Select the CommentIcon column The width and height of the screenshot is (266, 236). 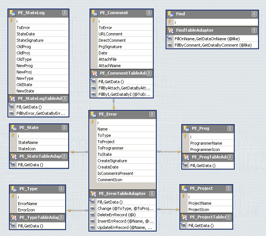click(126, 180)
